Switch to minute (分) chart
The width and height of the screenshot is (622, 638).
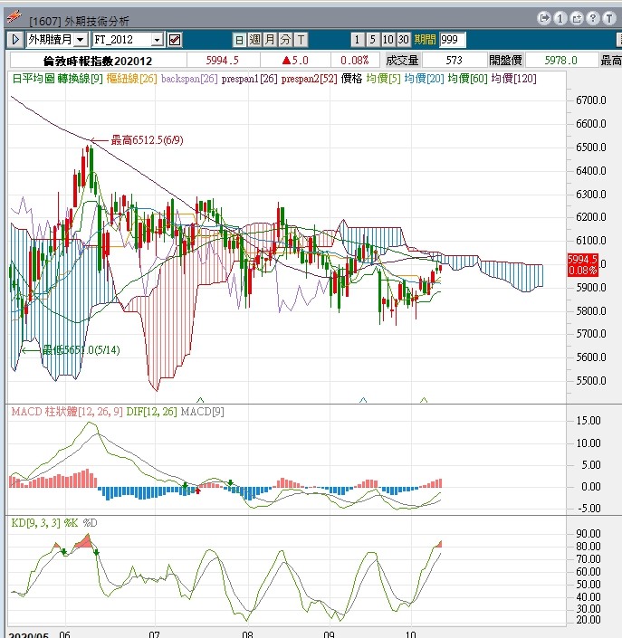285,40
